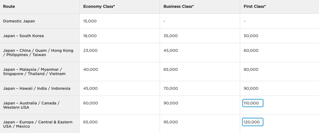Click the 90,000 First Class value
319x133 pixels.
click(251, 88)
